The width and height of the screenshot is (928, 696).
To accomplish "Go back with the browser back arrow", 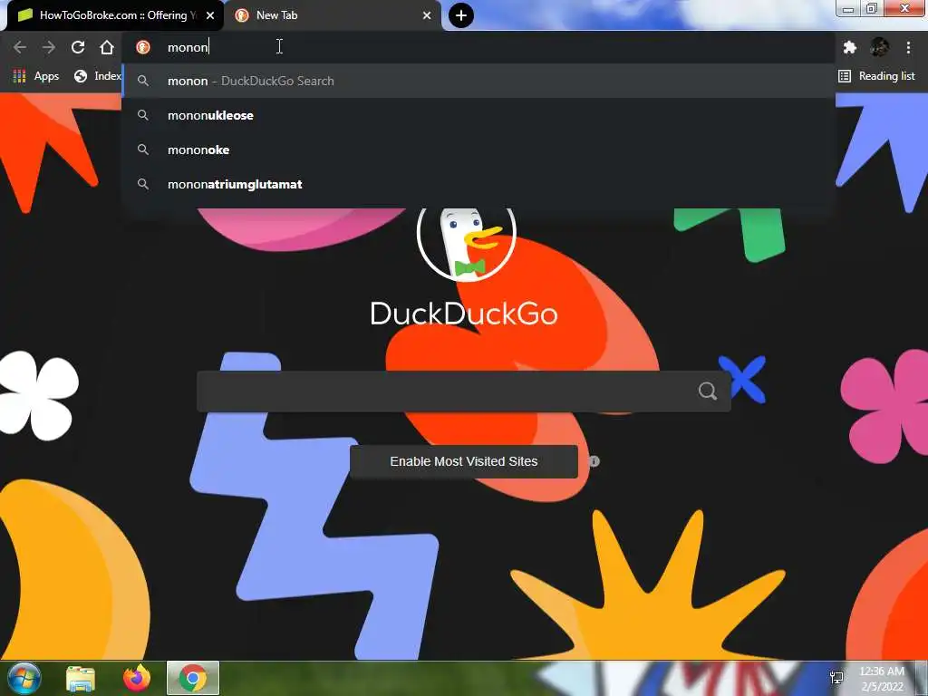I will 20,47.
